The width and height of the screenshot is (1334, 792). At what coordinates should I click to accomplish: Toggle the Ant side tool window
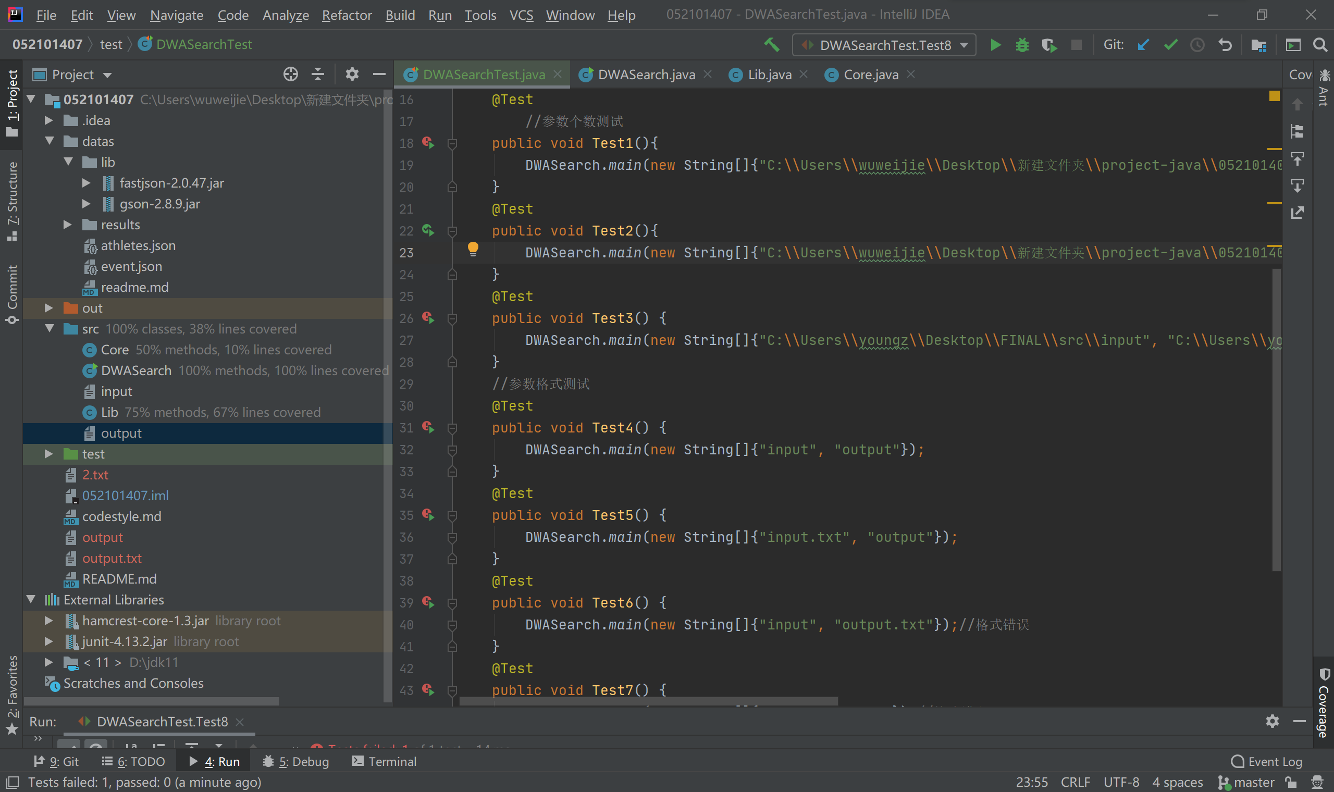click(x=1324, y=88)
